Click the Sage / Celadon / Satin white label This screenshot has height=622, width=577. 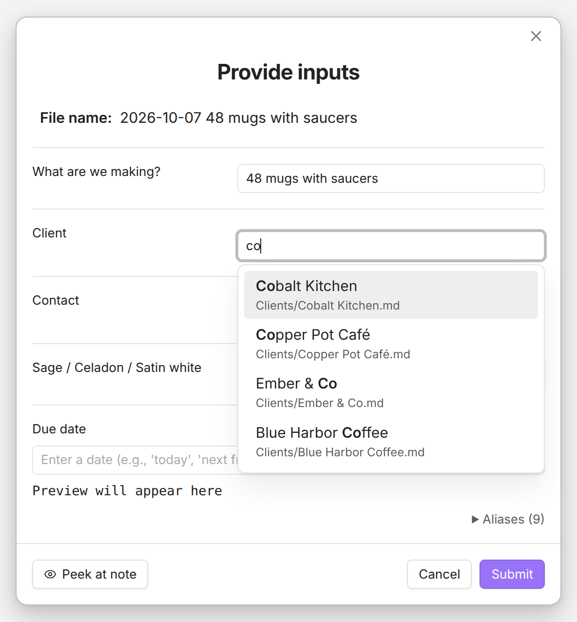click(117, 368)
